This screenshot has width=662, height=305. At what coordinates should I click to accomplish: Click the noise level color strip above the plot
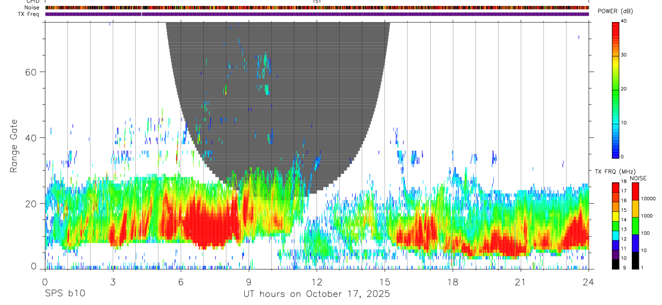click(317, 8)
